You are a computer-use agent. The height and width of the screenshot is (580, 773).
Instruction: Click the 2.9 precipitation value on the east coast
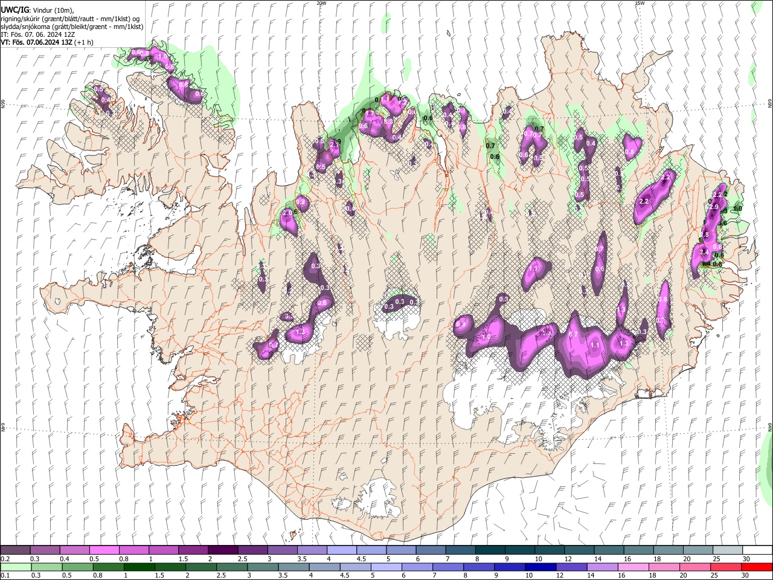coord(714,207)
